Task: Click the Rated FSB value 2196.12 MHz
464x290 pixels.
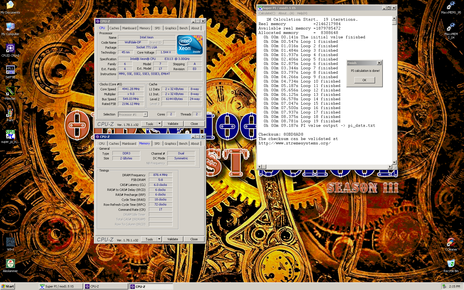Action: tap(131, 104)
